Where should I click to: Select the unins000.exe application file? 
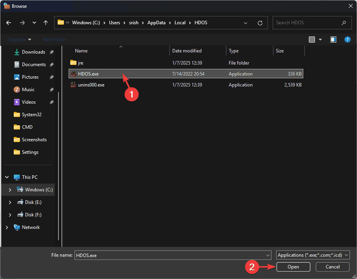tap(91, 85)
